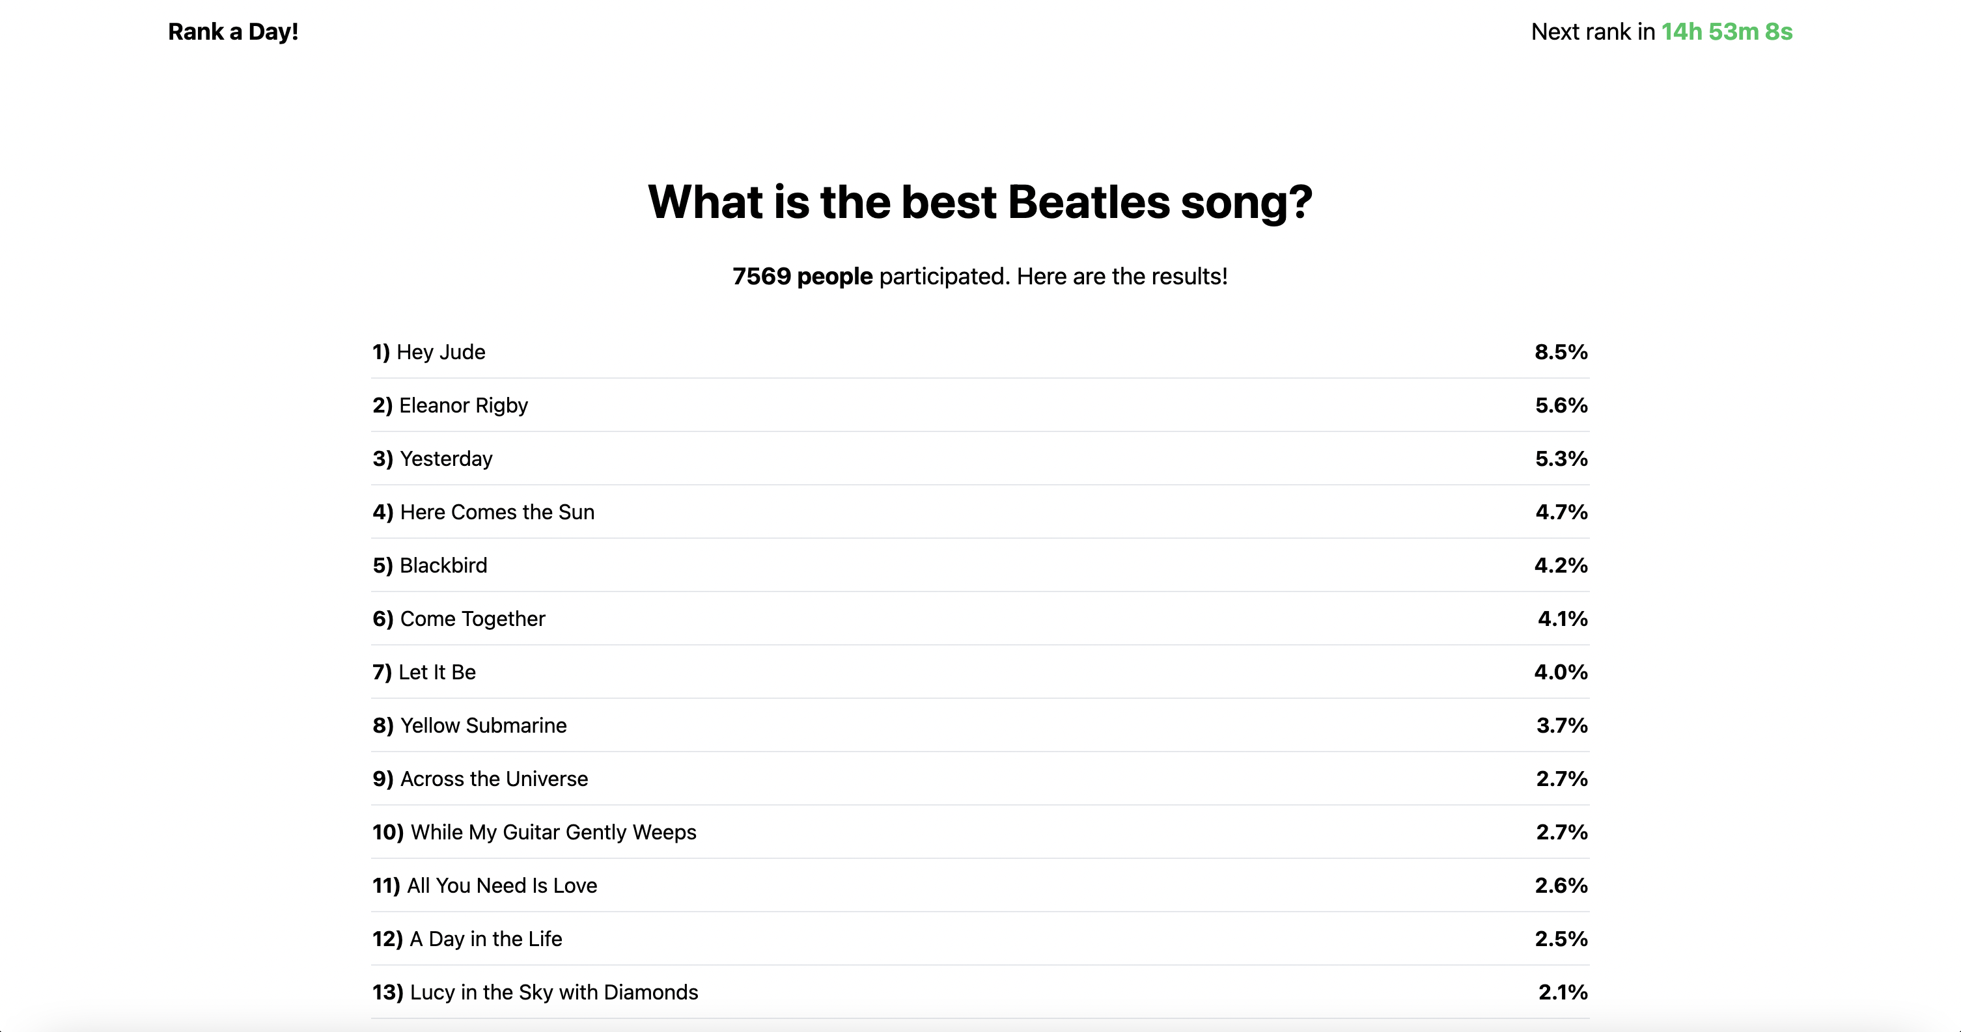Click A Day in the Life row
This screenshot has width=1961, height=1032.
pyautogui.click(x=980, y=938)
